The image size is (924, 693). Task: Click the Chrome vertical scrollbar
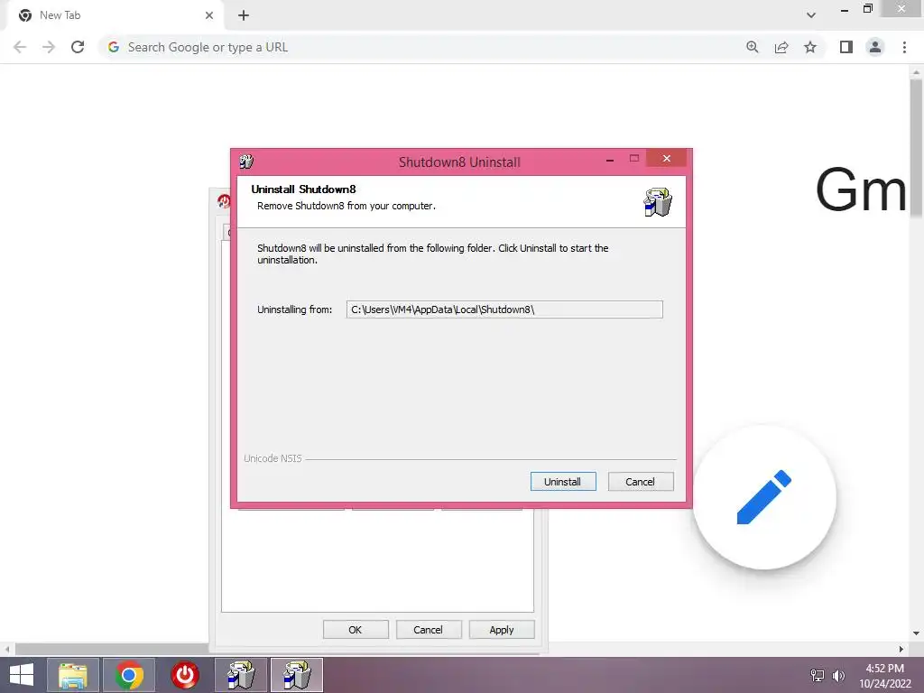(916, 149)
